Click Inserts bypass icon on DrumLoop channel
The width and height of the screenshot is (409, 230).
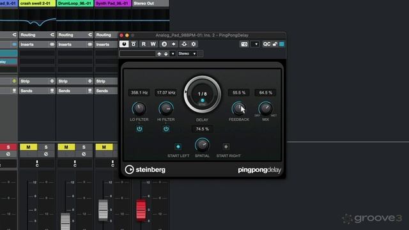pos(89,45)
